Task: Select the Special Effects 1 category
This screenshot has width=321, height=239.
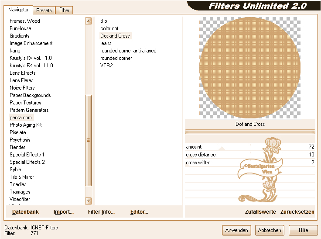Action: [27, 155]
